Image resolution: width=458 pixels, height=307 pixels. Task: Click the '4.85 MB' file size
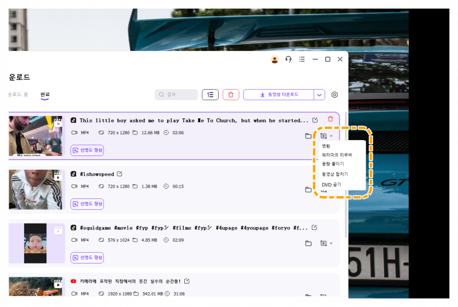click(x=149, y=240)
